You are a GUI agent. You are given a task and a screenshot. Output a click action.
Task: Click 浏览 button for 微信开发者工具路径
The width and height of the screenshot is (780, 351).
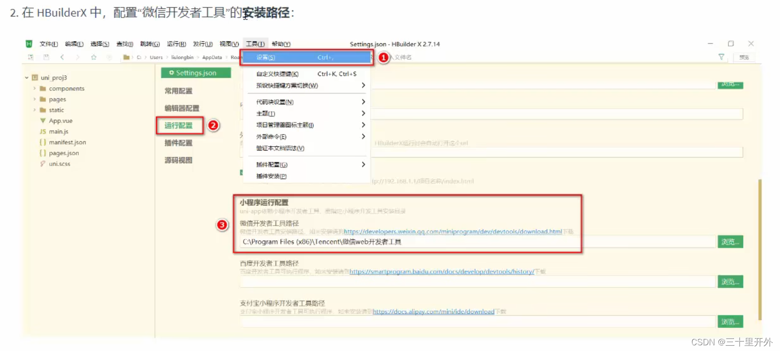730,242
